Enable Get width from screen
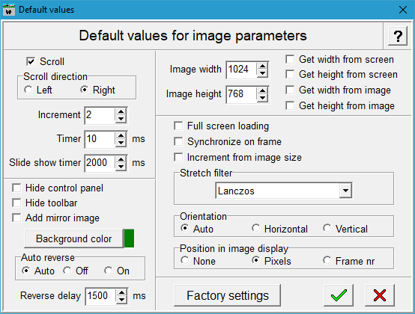The width and height of the screenshot is (415, 314). 290,59
